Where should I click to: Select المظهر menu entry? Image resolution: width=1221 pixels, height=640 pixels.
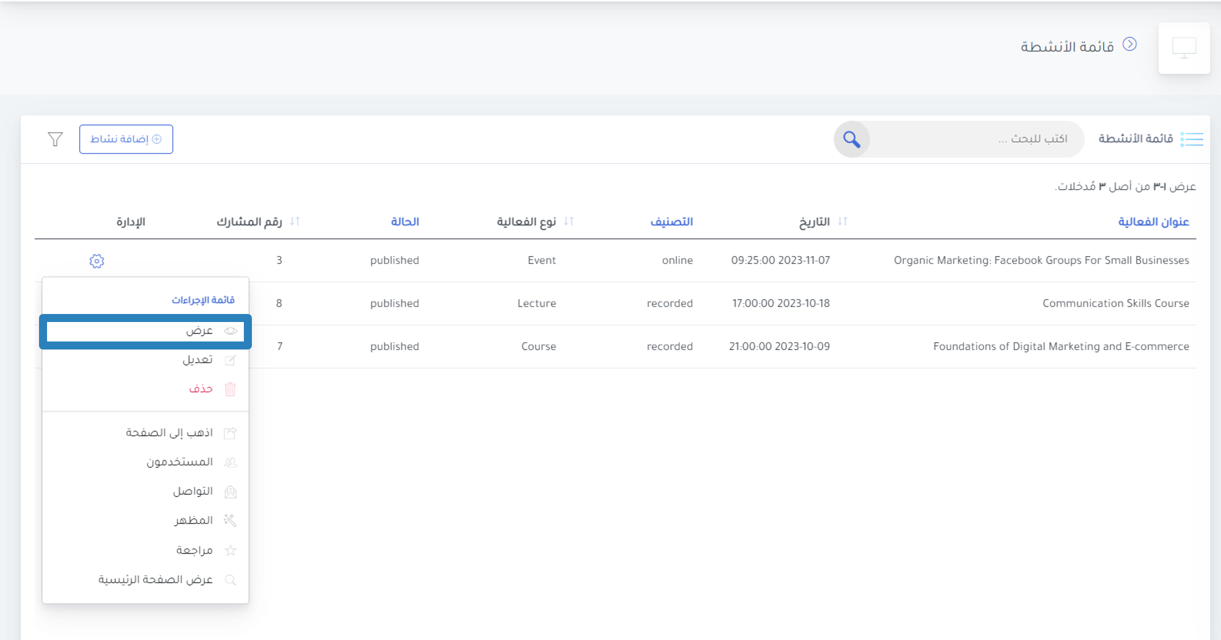pos(145,520)
